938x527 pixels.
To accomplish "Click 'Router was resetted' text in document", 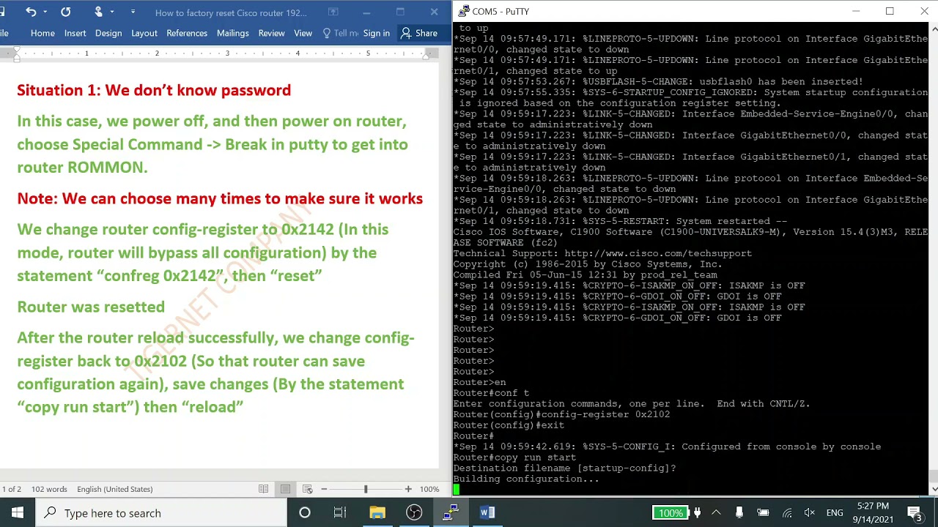I will point(91,307).
